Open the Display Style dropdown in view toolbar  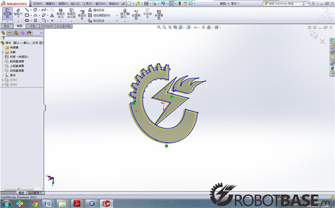pyautogui.click(x=192, y=27)
